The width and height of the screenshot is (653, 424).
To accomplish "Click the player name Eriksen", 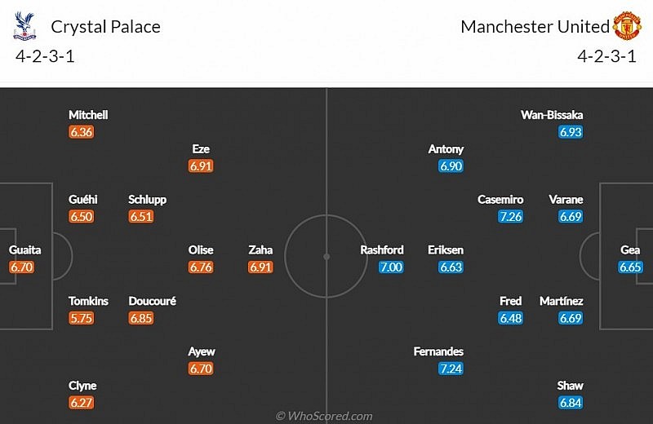I will pyautogui.click(x=446, y=250).
